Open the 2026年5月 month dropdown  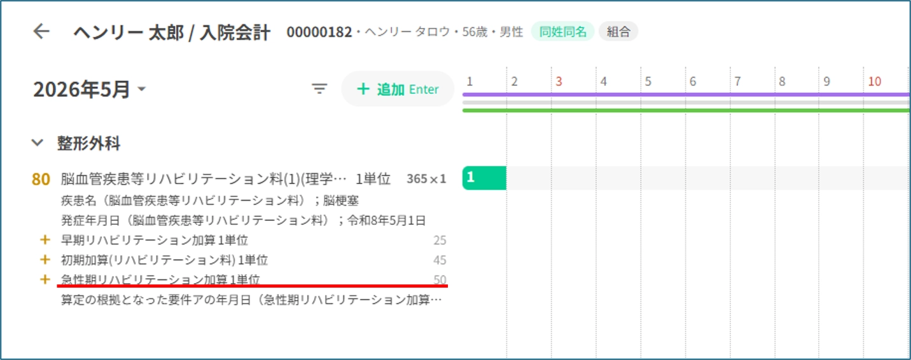click(90, 90)
